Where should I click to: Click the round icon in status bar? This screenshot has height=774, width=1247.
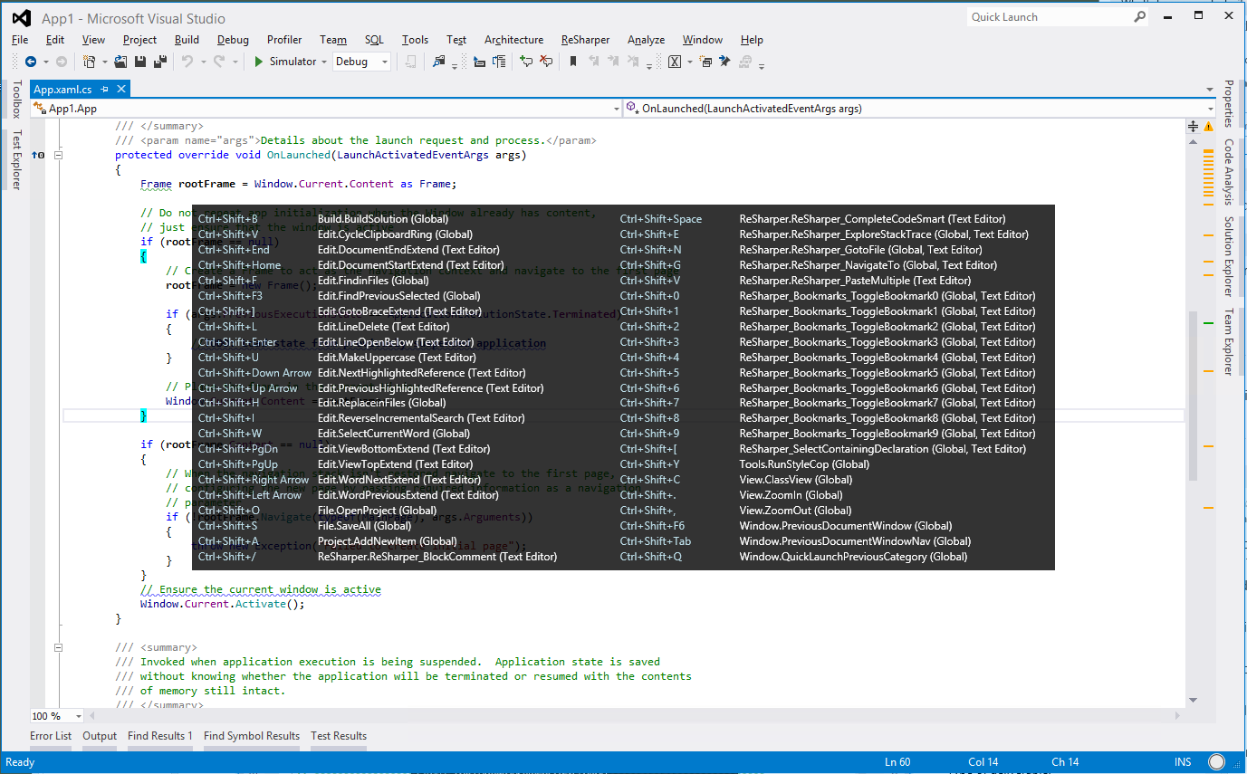point(1217,762)
